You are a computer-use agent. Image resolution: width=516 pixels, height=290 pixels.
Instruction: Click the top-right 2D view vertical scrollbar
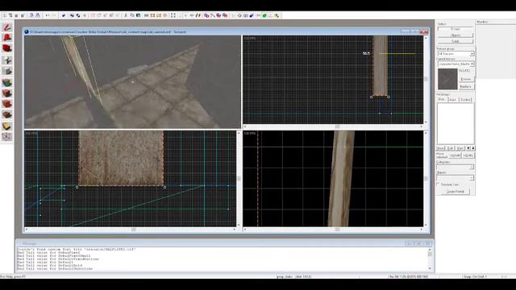[x=426, y=80]
